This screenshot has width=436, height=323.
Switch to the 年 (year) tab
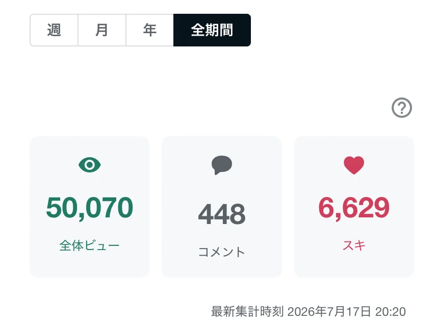pos(149,30)
